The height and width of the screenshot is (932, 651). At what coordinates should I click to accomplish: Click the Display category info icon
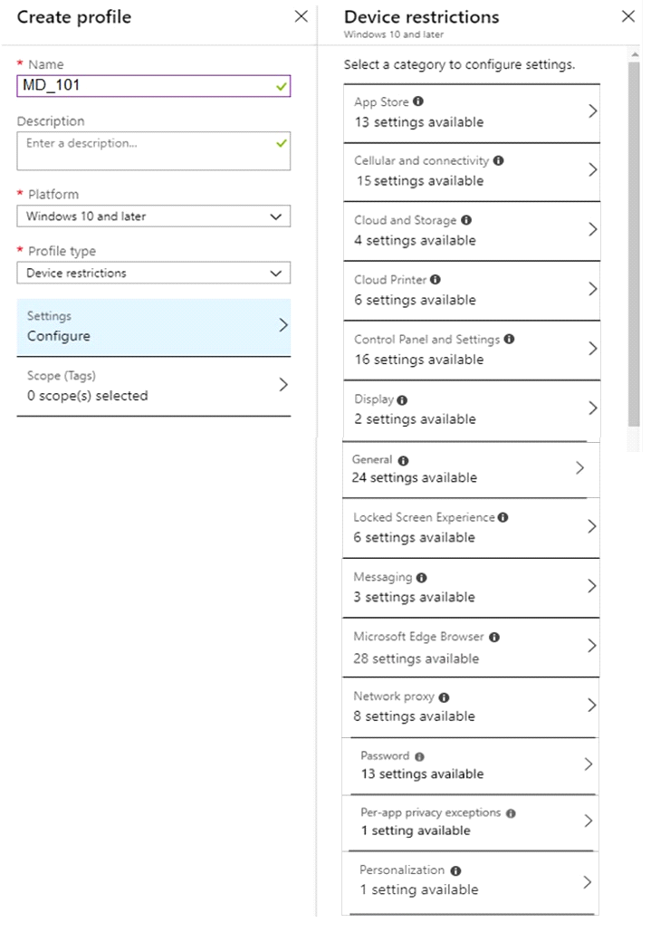(x=402, y=400)
